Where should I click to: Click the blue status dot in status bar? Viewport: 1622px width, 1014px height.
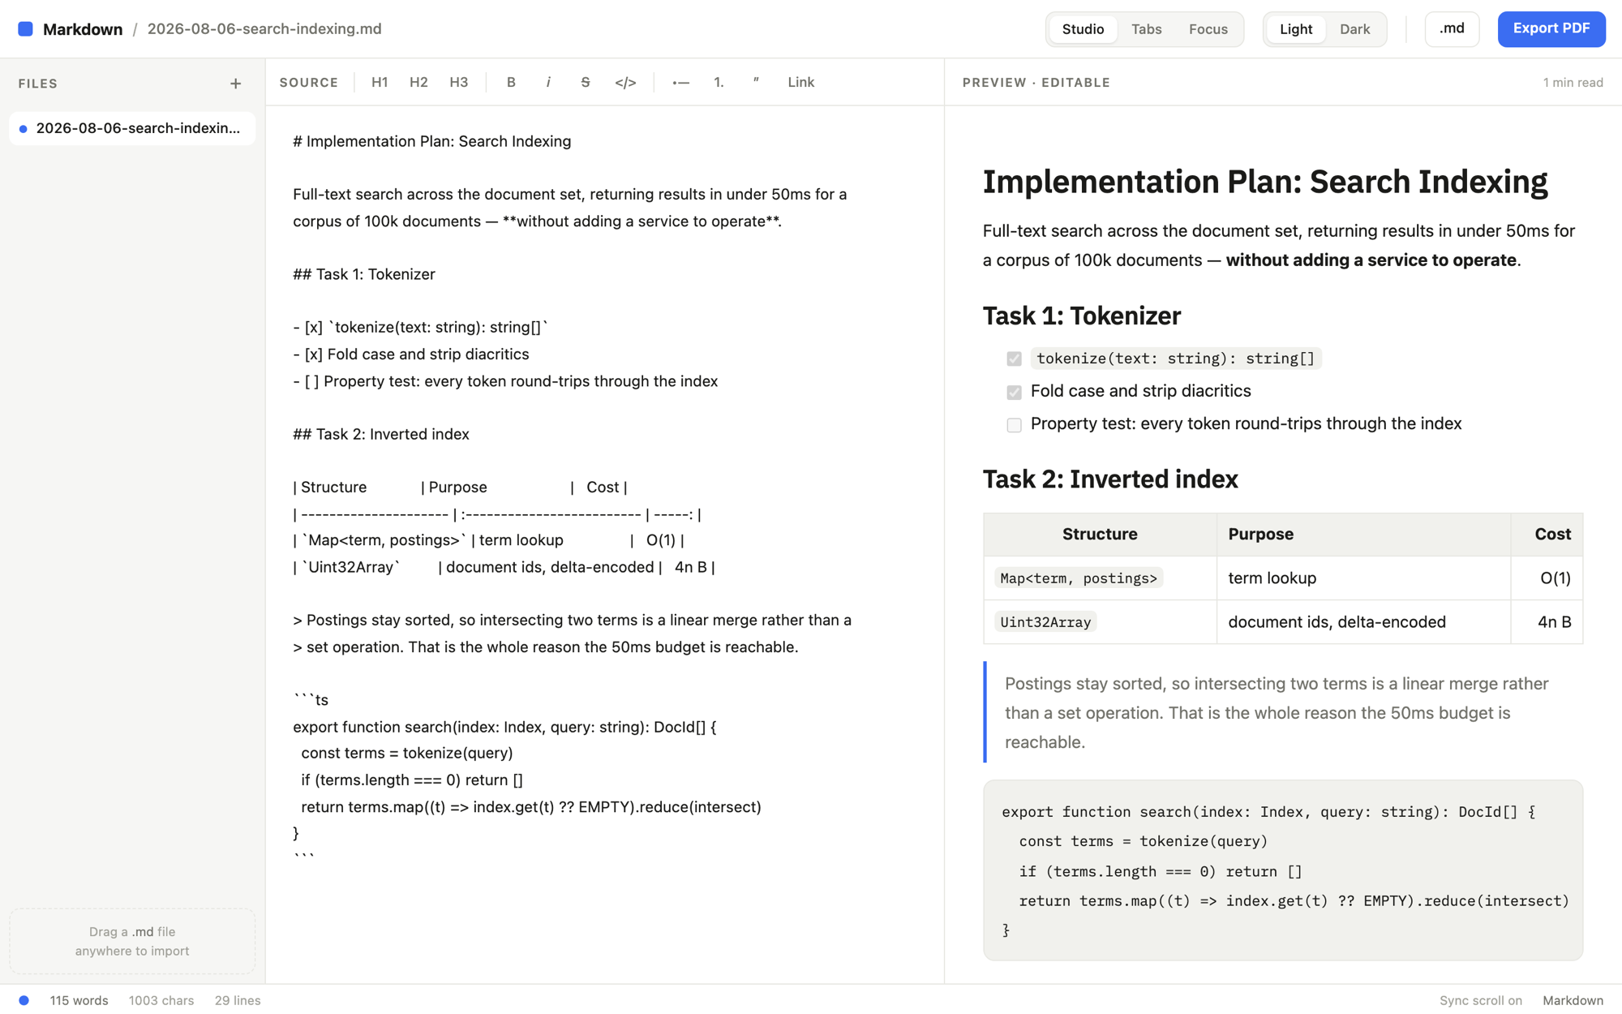coord(24,1000)
